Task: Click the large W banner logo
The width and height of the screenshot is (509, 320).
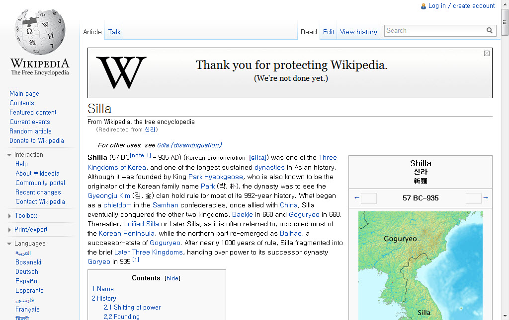Action: tap(121, 72)
